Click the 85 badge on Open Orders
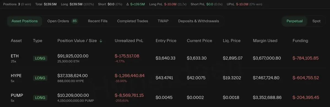Image resolution: width=330 pixels, height=107 pixels. click(74, 21)
